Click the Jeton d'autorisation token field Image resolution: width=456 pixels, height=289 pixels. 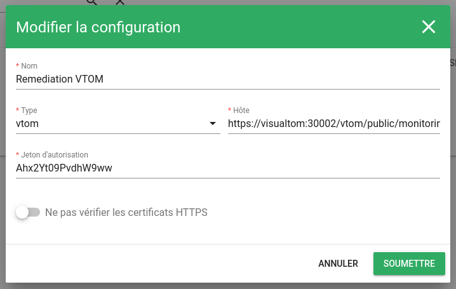click(228, 168)
